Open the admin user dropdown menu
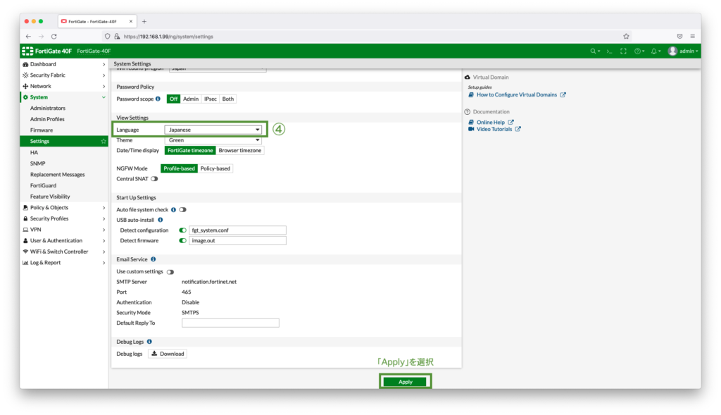Viewport: 721px width, 415px height. pos(683,51)
